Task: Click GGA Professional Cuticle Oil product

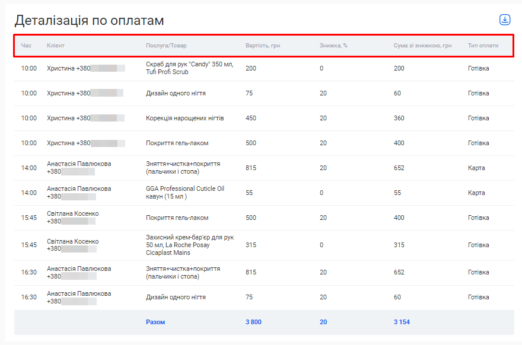Action: [x=185, y=193]
